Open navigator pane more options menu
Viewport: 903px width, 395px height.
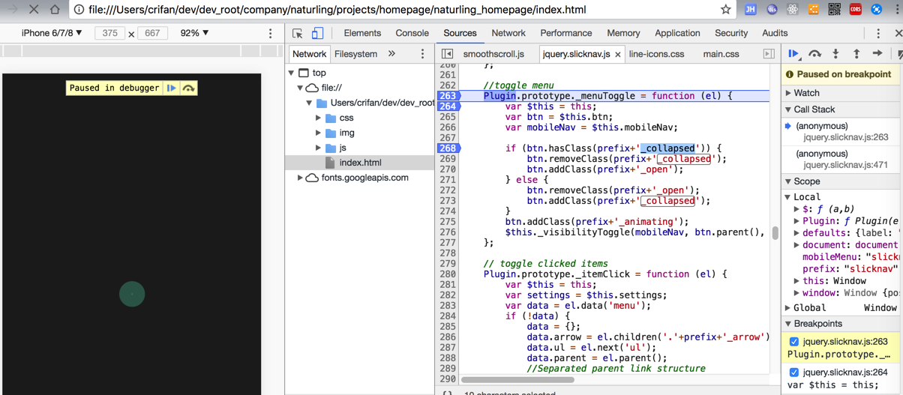(x=422, y=54)
